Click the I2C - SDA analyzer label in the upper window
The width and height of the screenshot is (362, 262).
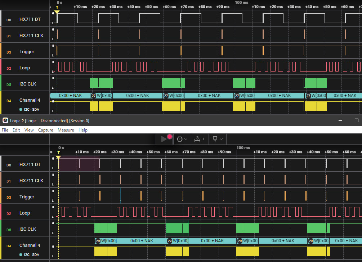pyautogui.click(x=31, y=110)
